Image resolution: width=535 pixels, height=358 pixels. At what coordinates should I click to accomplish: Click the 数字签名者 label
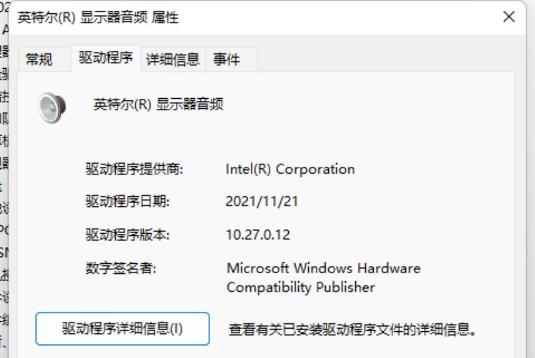coord(121,268)
